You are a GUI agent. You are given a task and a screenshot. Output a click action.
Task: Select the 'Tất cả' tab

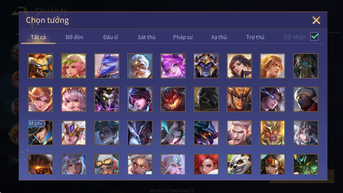pos(38,37)
